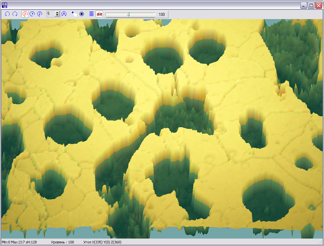
Task: Select the Z axis rotation button
Action: pos(40,14)
